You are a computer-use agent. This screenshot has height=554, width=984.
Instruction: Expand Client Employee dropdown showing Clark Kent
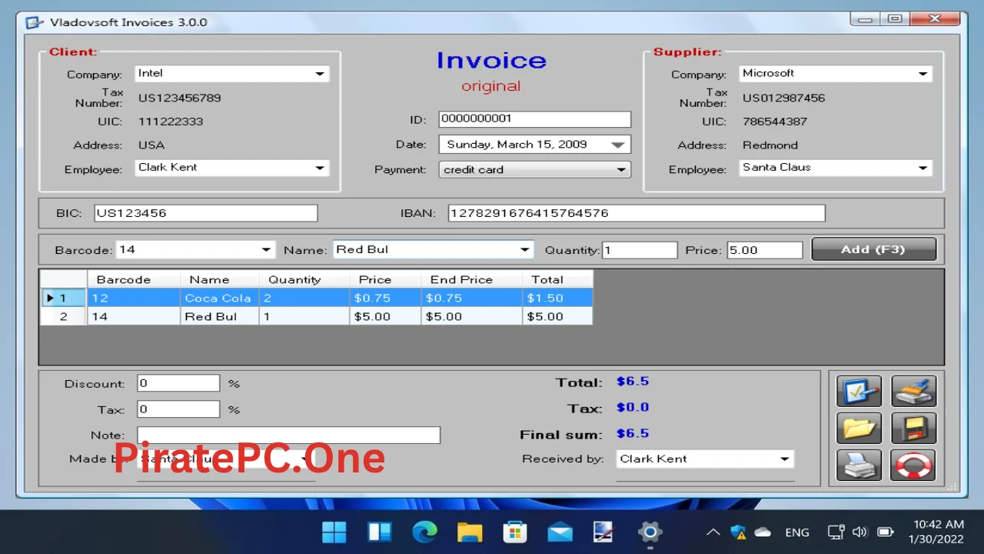320,168
